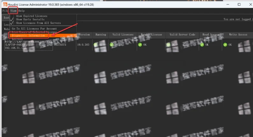Select the LAPTOP-F6630P1P server entry
The width and height of the screenshot is (253, 137).
pyautogui.click(x=28, y=45)
